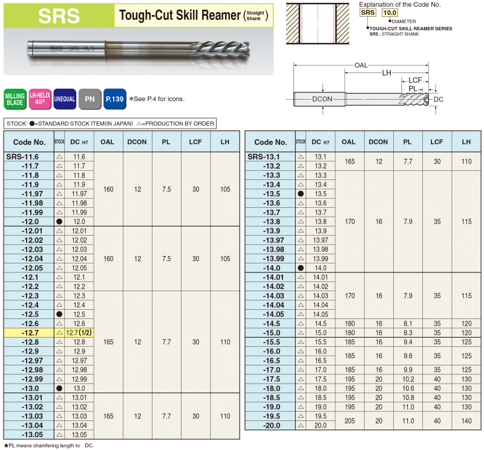Click the filled stock dot for -13.0

(59, 388)
